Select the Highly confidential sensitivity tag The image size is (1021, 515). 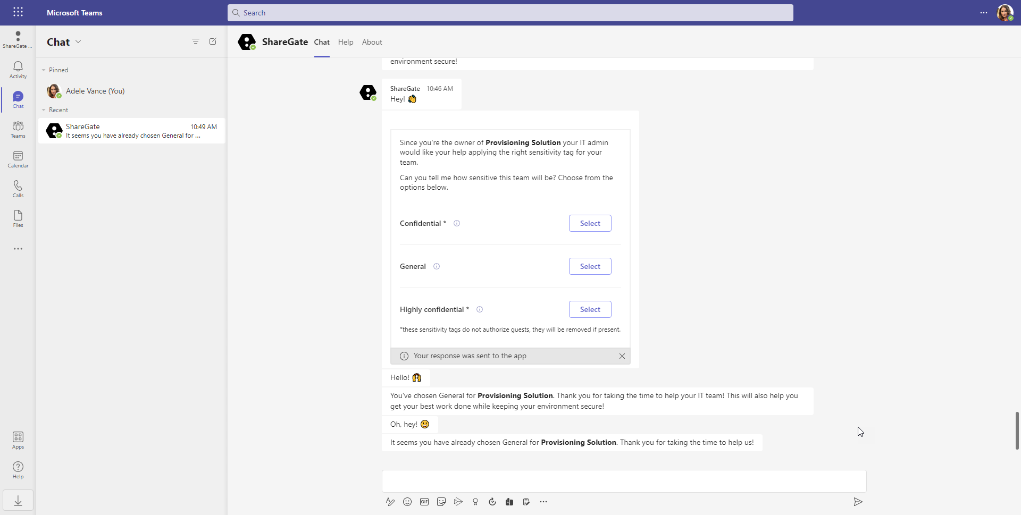(590, 309)
